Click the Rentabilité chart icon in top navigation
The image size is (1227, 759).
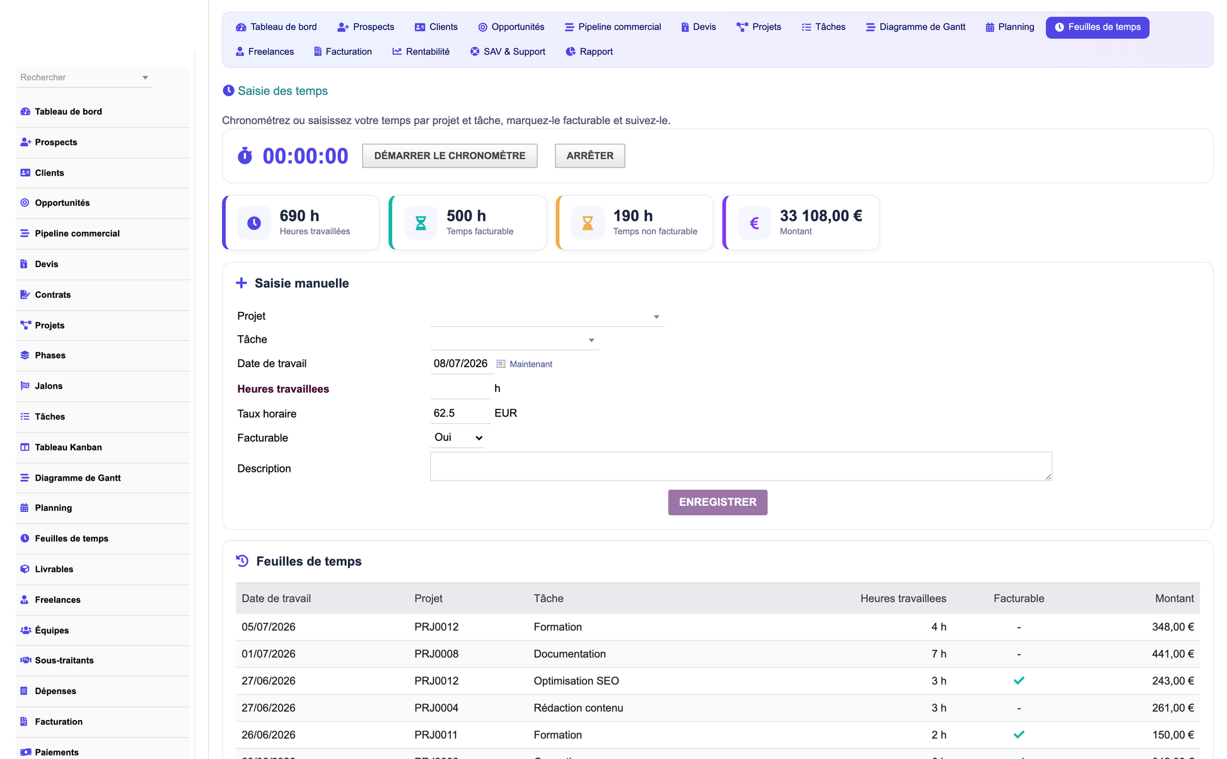click(397, 52)
